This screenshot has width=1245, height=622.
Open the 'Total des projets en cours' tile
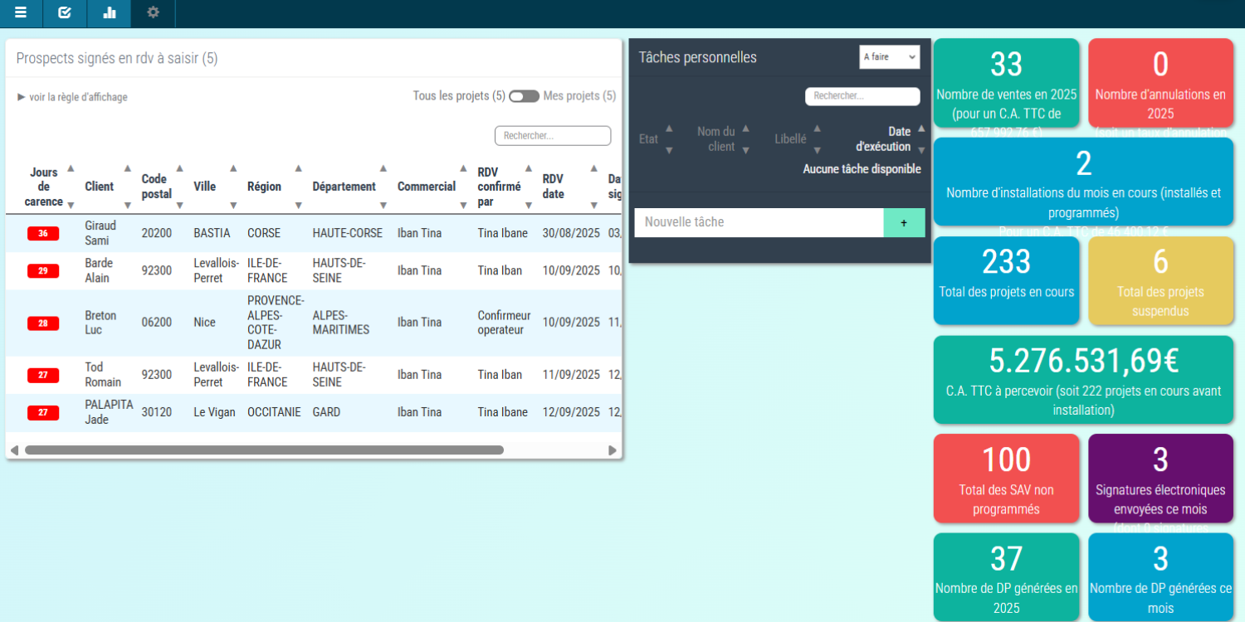(x=1006, y=280)
